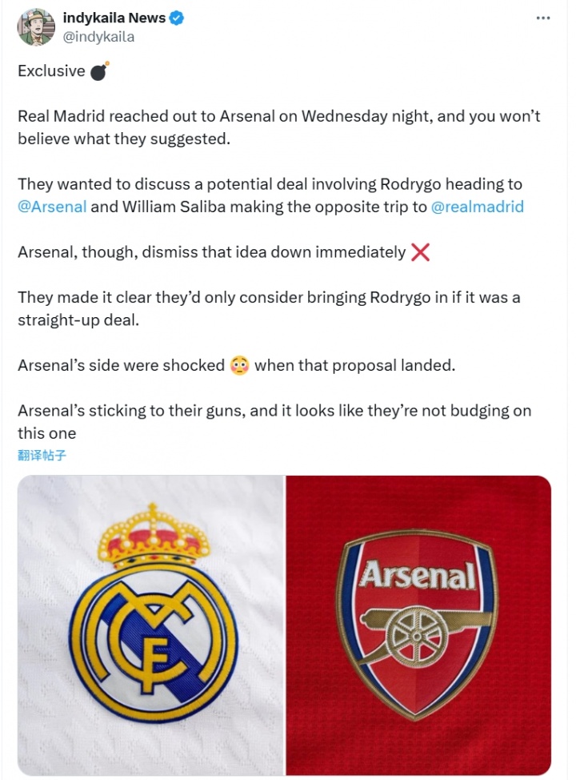Open the Arsenal crest image

click(418, 625)
